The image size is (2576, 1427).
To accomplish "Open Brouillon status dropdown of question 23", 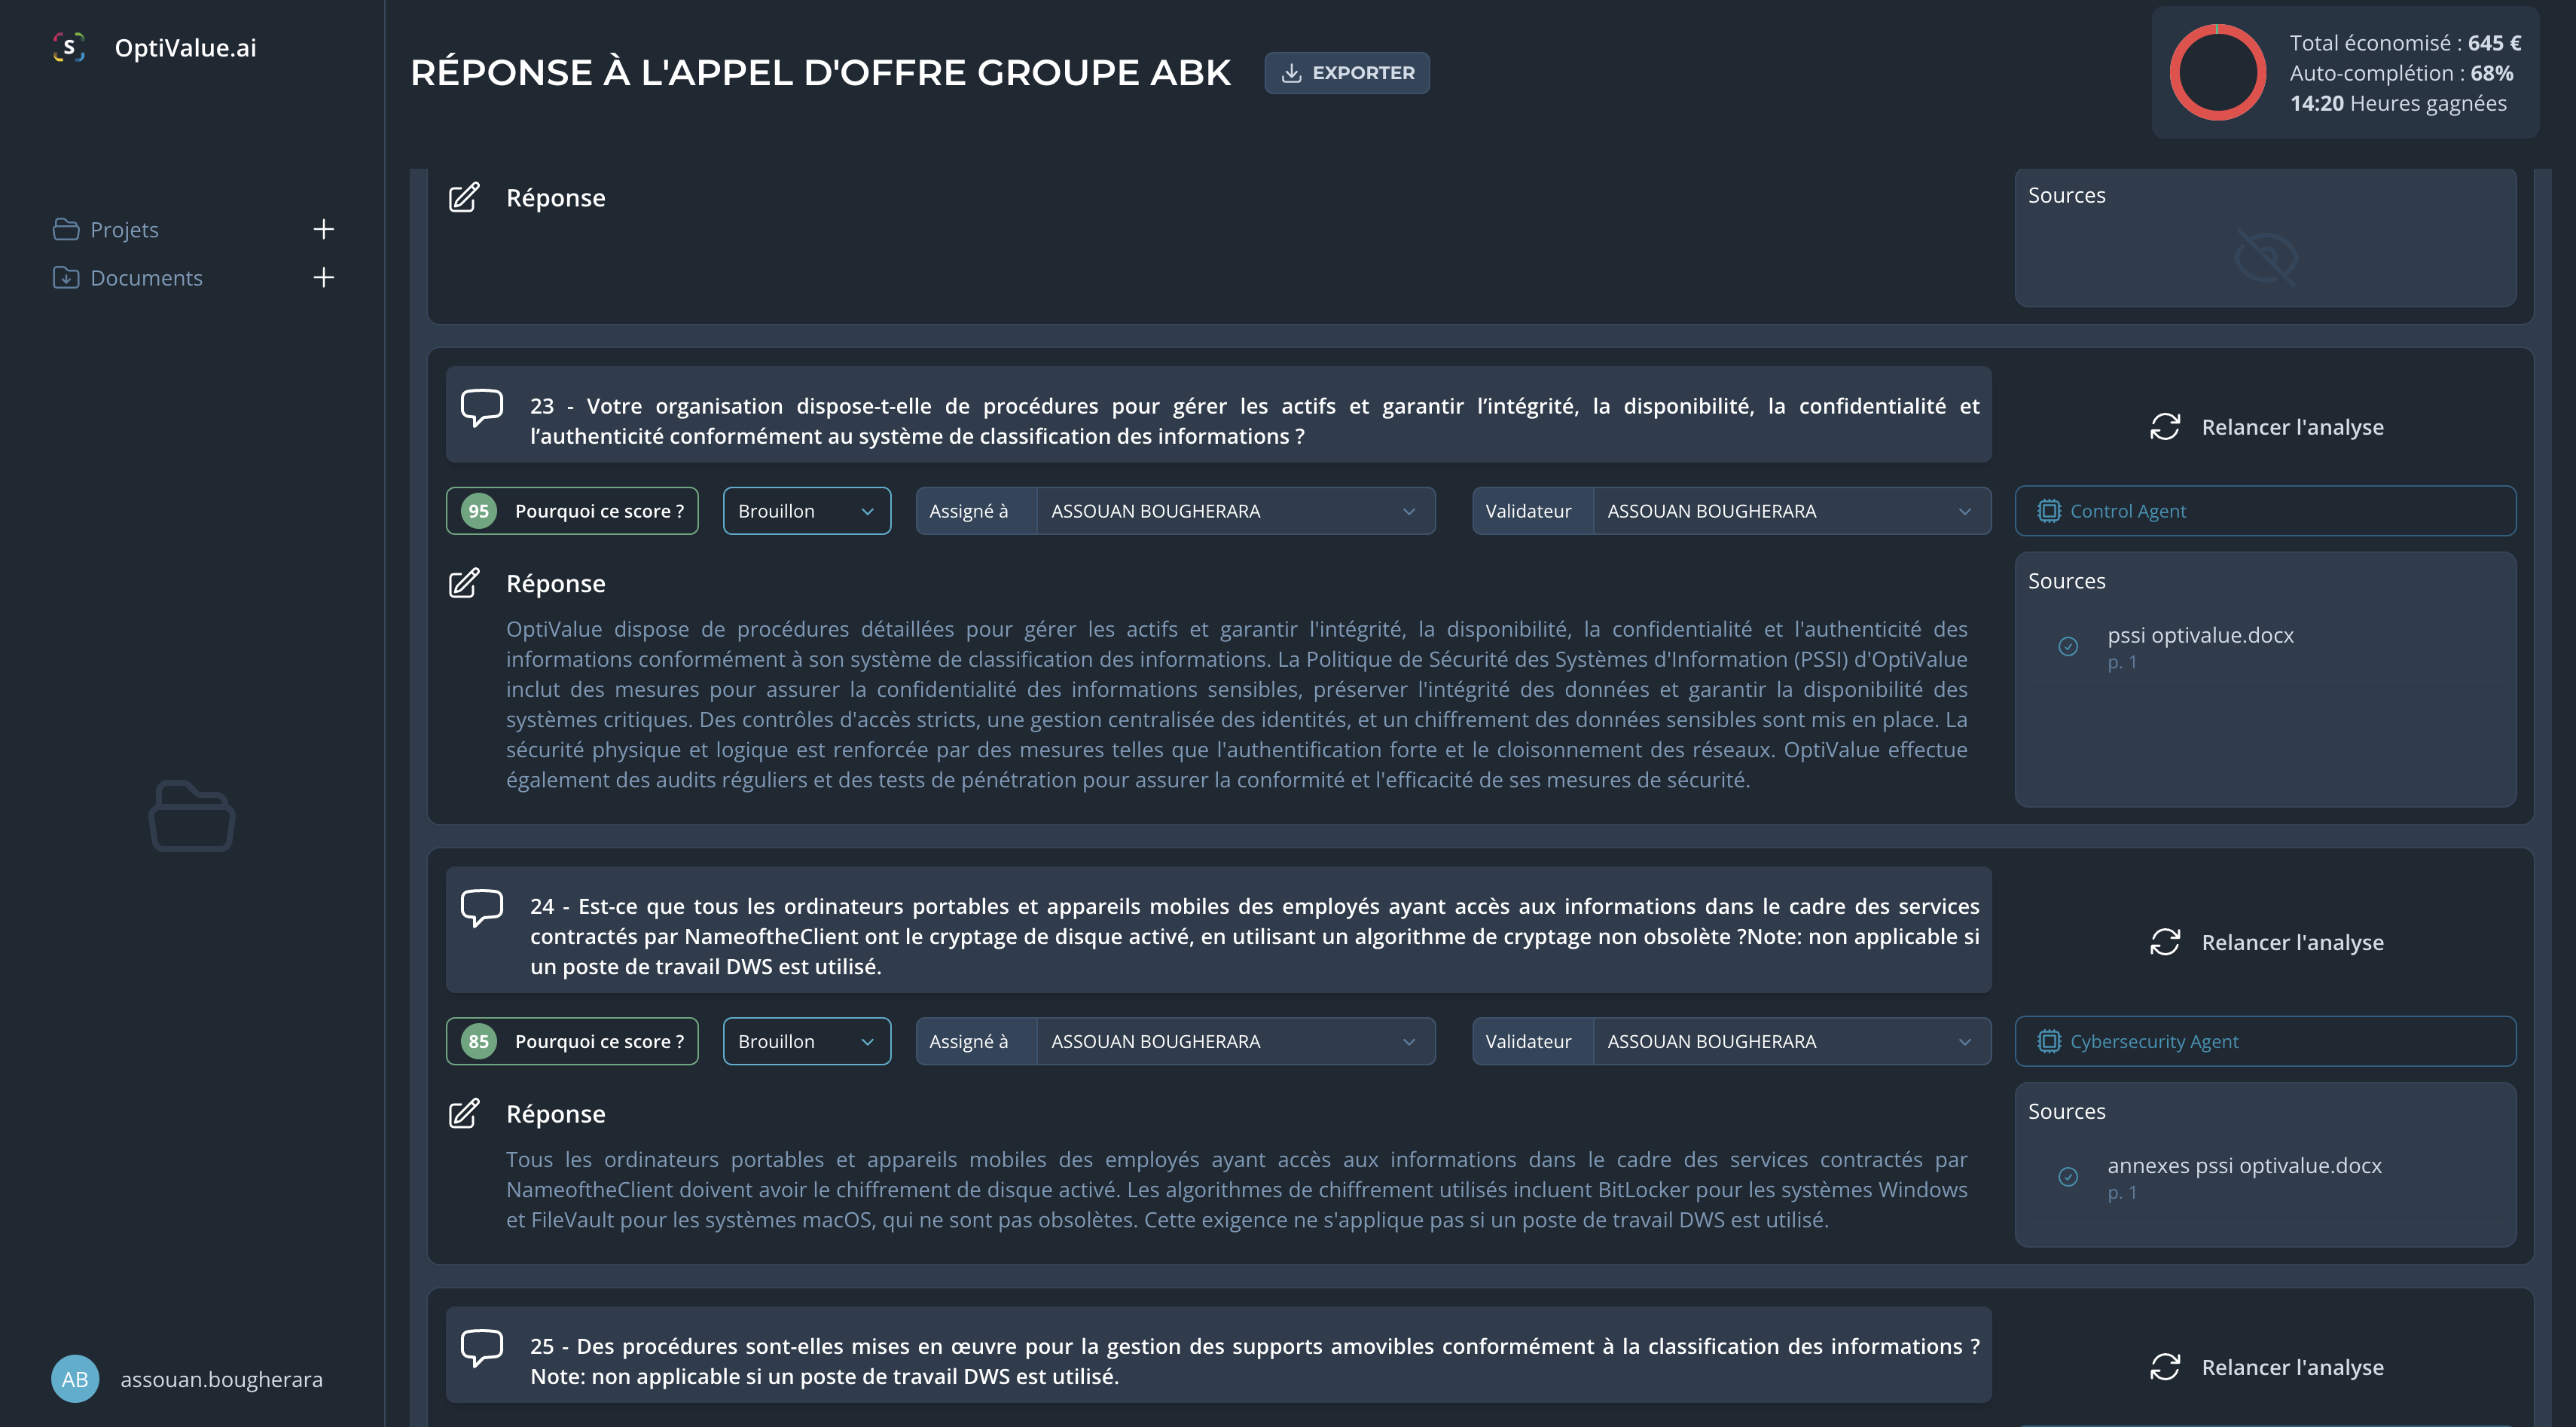I will click(x=806, y=511).
